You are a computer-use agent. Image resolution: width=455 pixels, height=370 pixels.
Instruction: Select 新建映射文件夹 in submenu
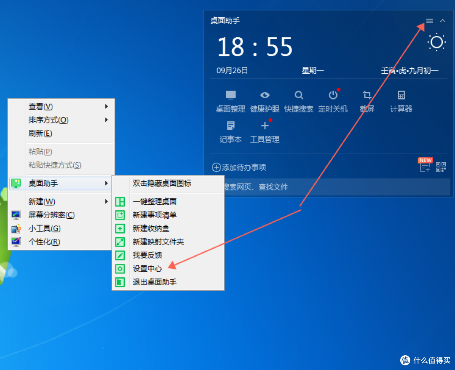pos(168,242)
